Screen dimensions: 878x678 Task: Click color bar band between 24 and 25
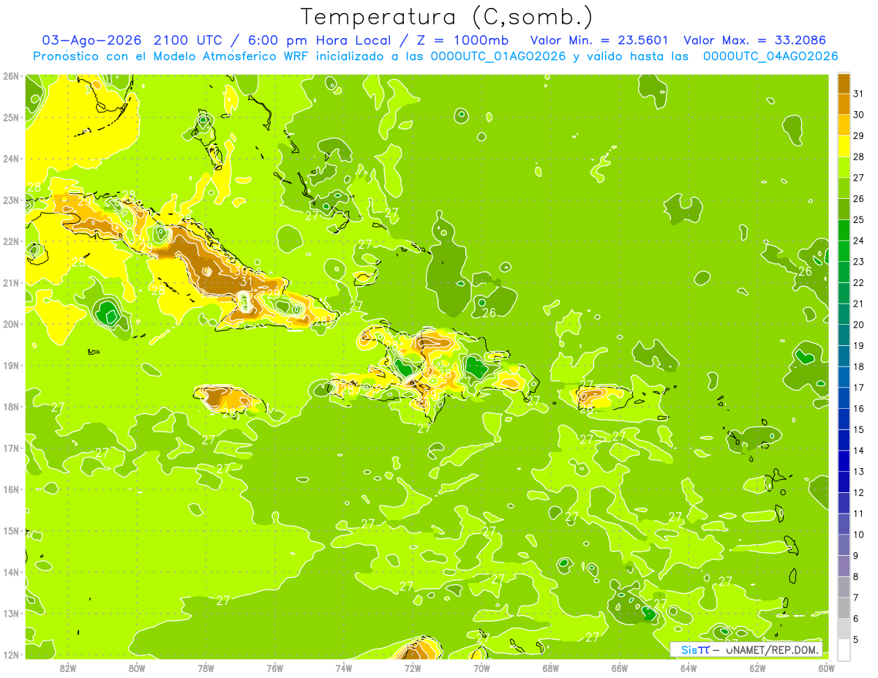(x=844, y=230)
